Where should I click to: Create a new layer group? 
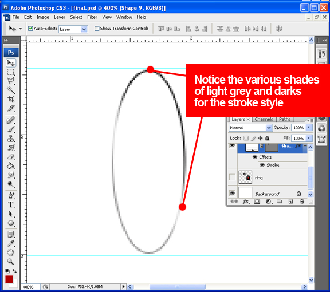280,202
